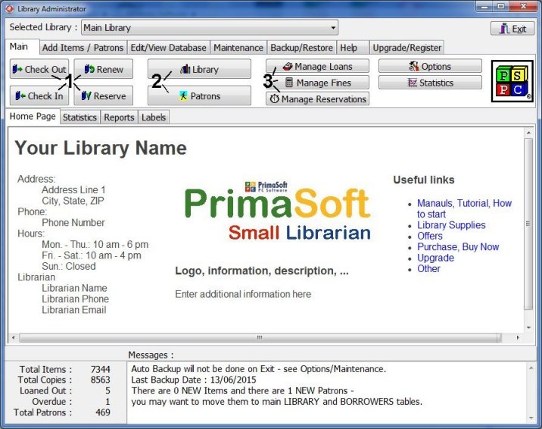Open the Backup/Restore tab
This screenshot has width=542, height=429.
[301, 48]
